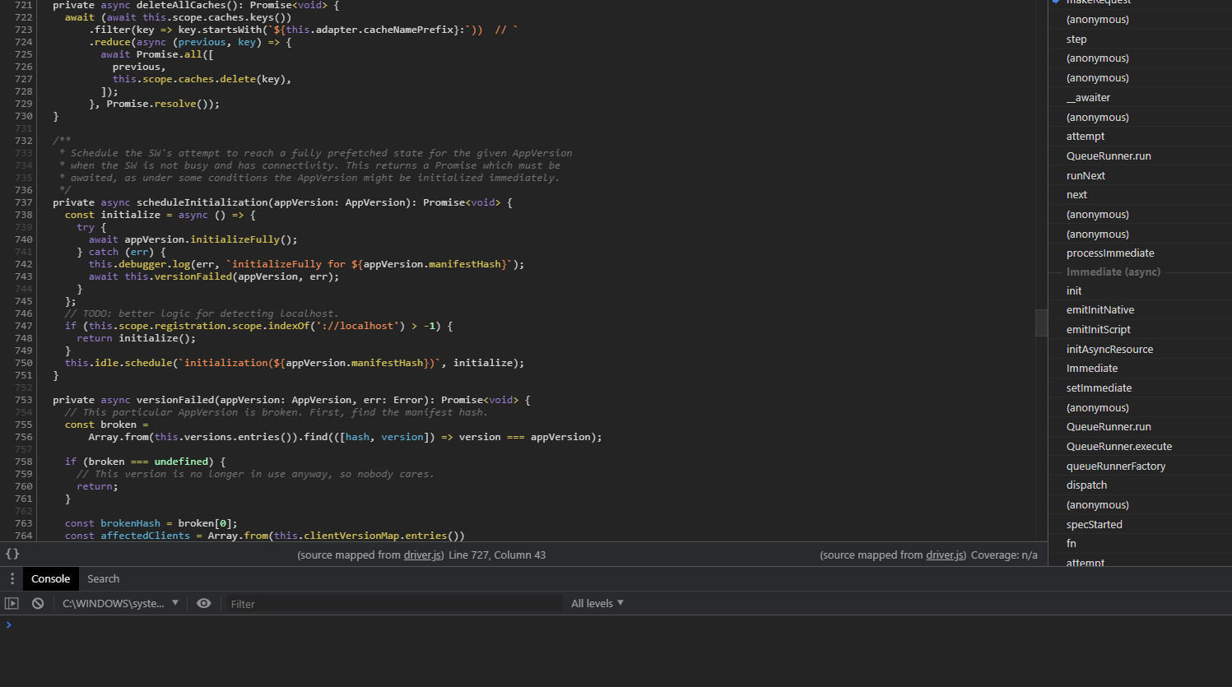This screenshot has height=687, width=1232.
Task: Focus the console Filter input field
Action: 393,604
